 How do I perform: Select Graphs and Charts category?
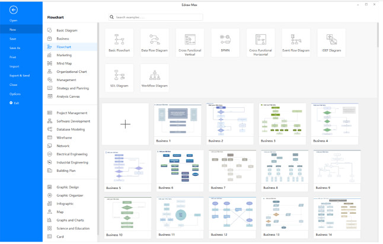(x=70, y=220)
